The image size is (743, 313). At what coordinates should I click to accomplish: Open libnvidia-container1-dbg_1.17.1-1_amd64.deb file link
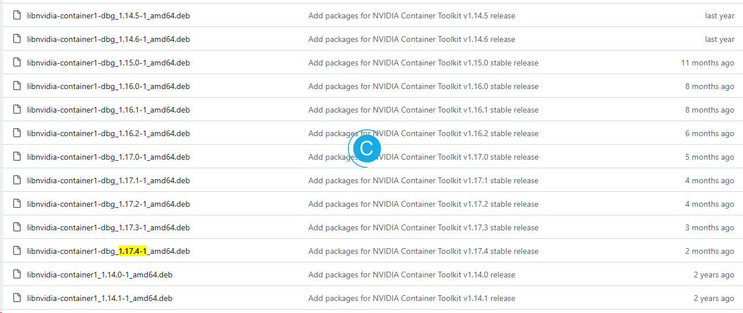click(x=108, y=180)
